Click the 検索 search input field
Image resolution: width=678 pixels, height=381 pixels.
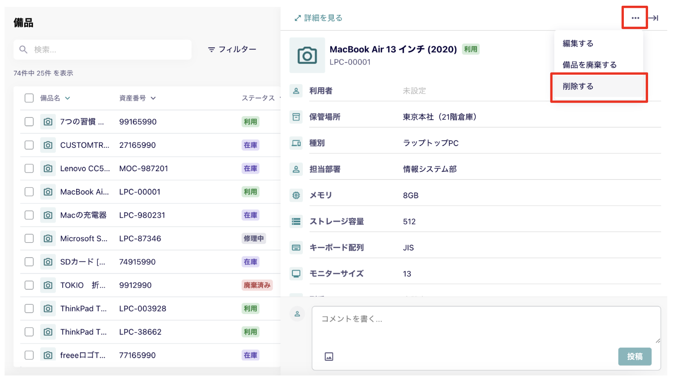[103, 50]
